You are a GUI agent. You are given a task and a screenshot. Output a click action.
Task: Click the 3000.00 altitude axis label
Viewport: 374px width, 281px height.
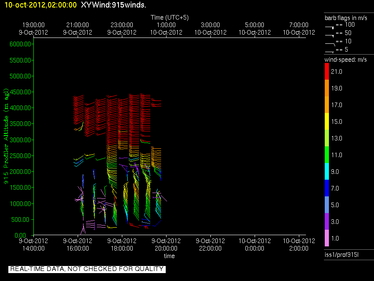pos(20,140)
